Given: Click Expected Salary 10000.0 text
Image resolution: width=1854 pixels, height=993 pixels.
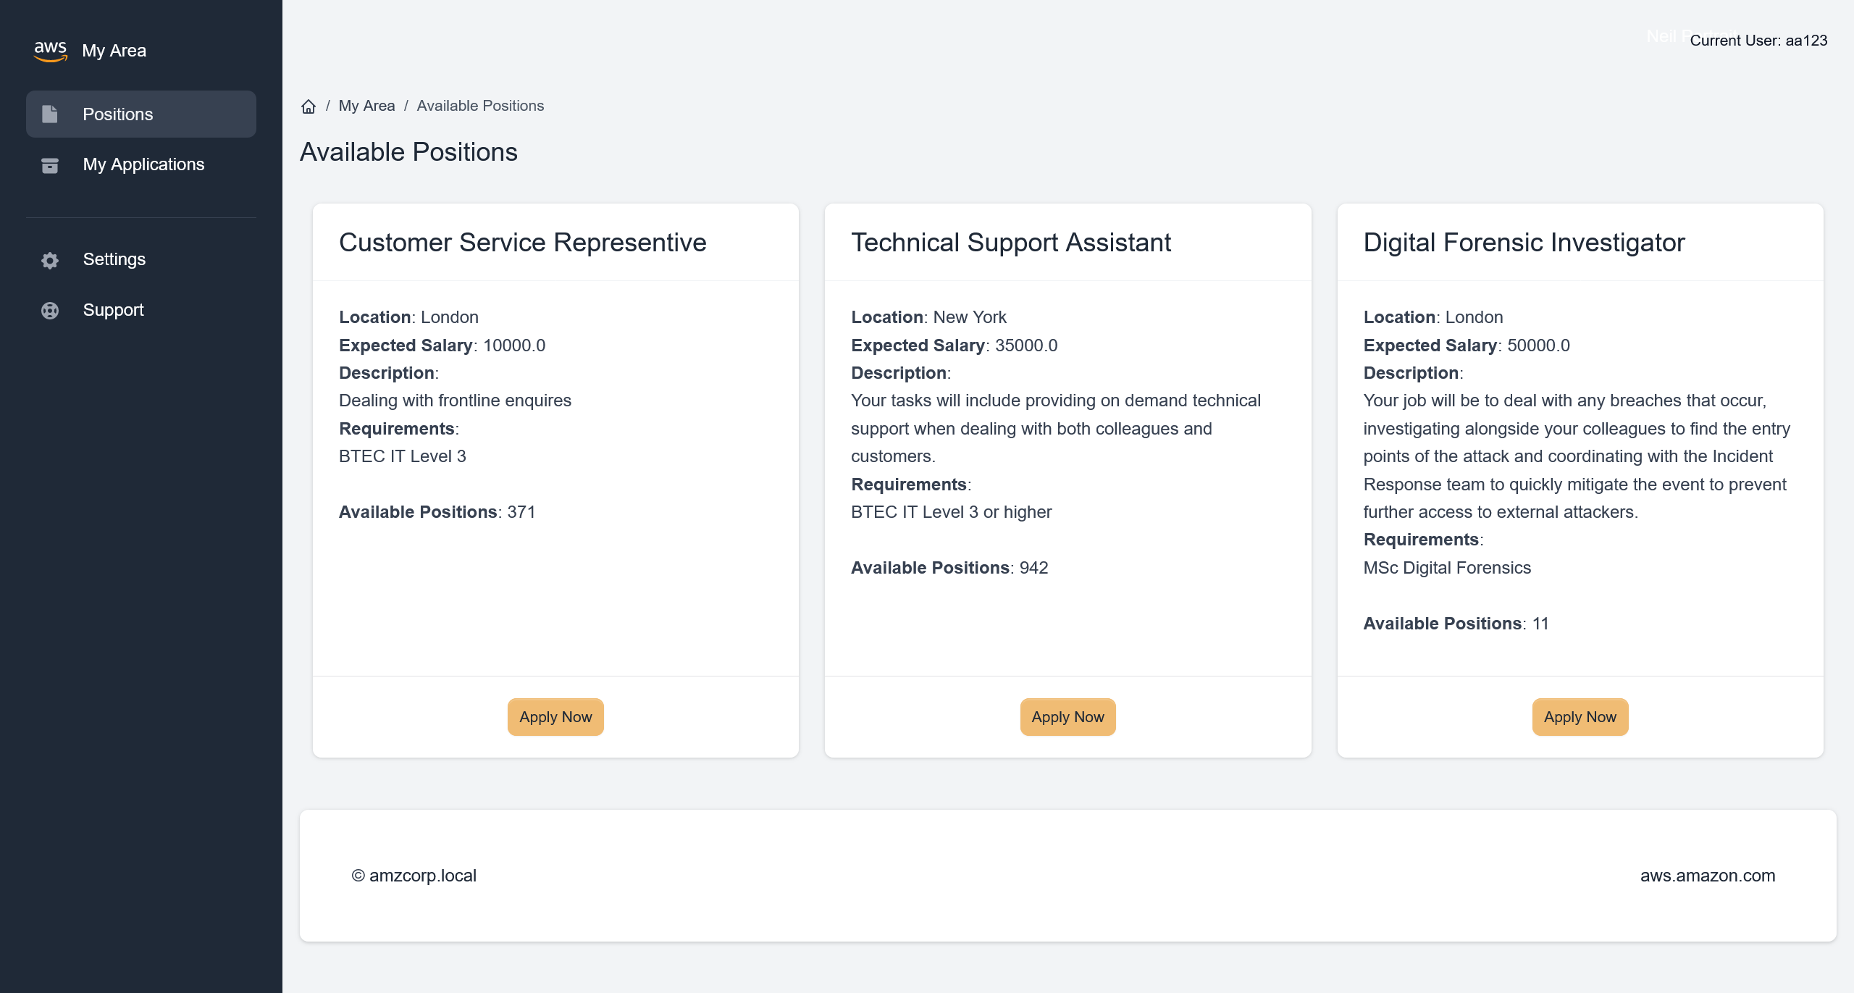Looking at the screenshot, I should click(442, 345).
